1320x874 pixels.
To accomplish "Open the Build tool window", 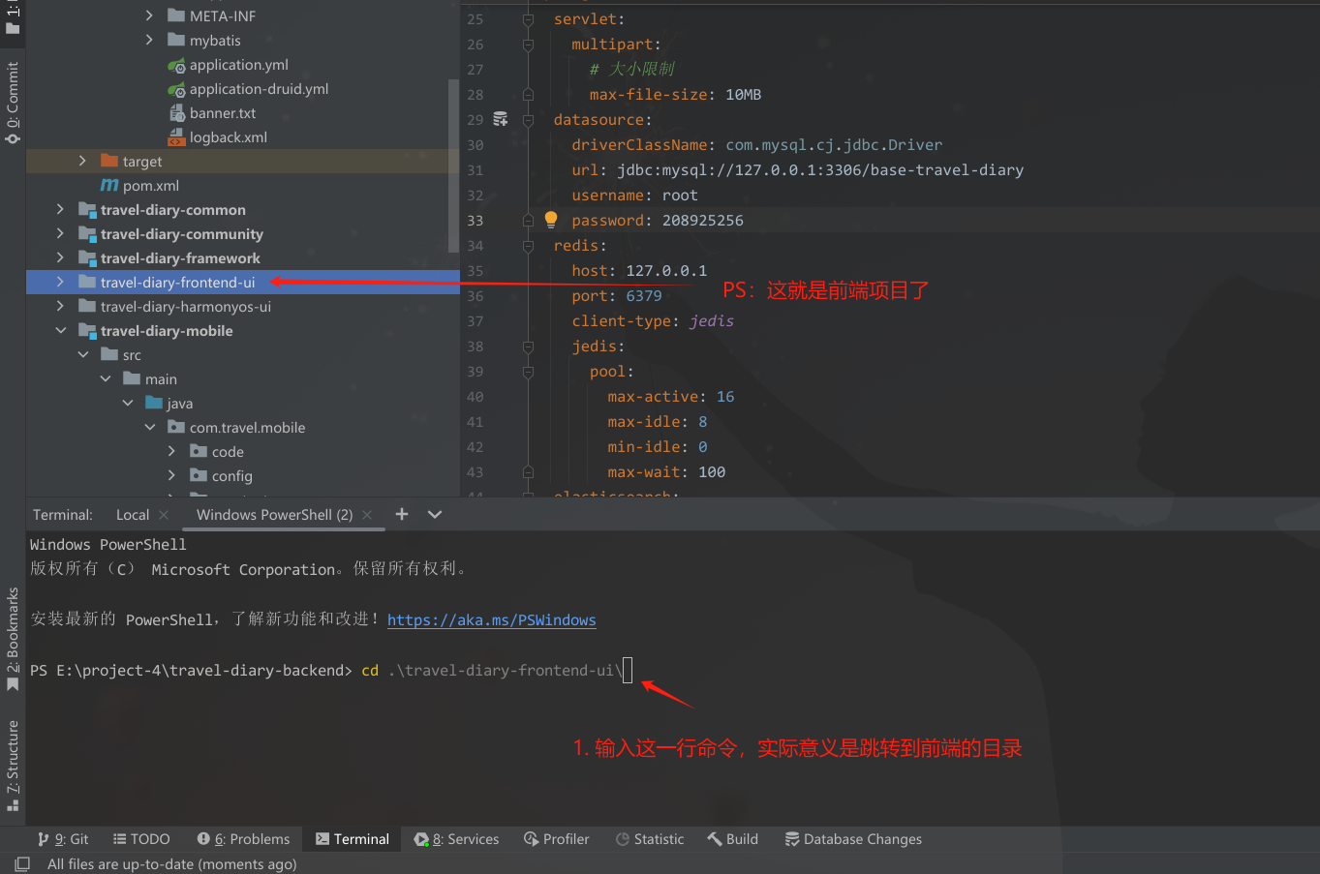I will click(x=733, y=839).
